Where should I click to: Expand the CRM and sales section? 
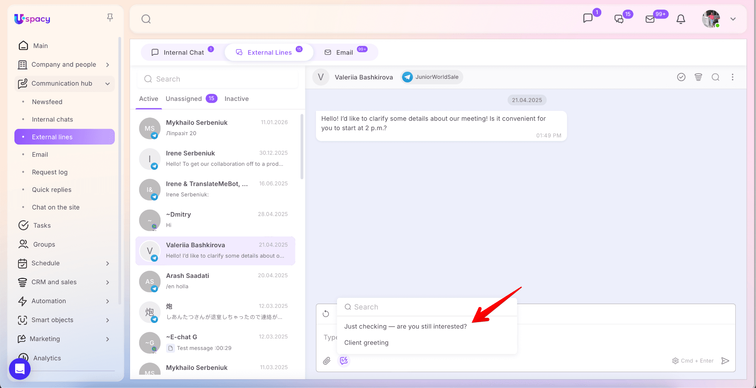click(107, 282)
